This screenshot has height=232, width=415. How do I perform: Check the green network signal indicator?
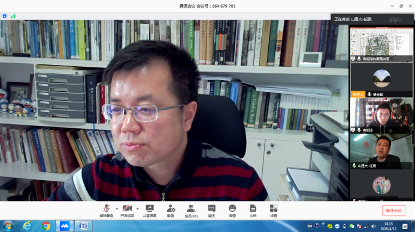point(13,16)
